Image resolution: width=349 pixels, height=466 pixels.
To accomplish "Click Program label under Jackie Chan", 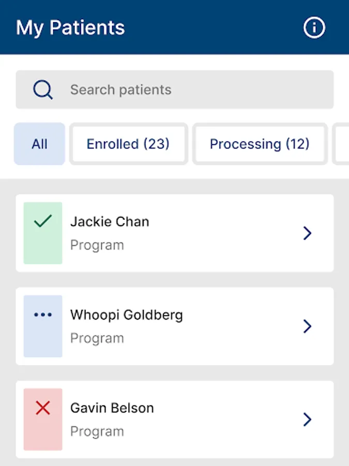I will pos(97,245).
